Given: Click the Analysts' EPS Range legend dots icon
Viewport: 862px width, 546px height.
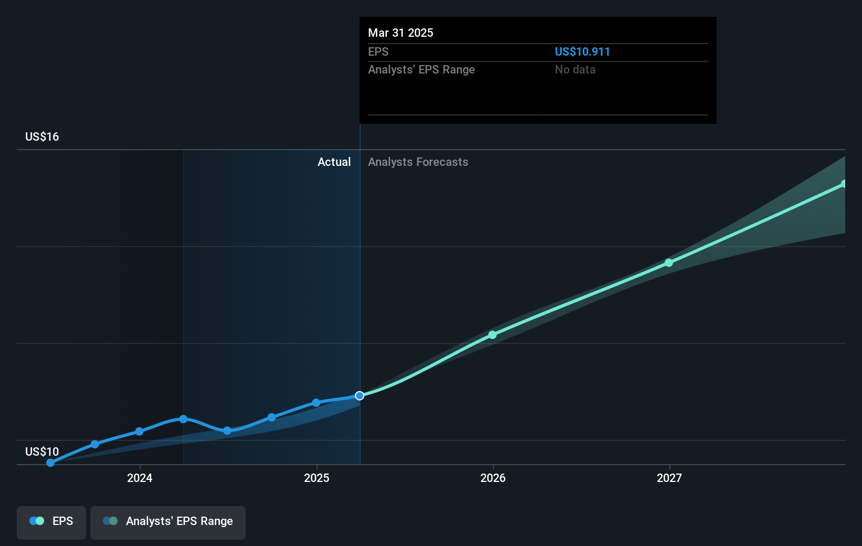Looking at the screenshot, I should pyautogui.click(x=110, y=521).
